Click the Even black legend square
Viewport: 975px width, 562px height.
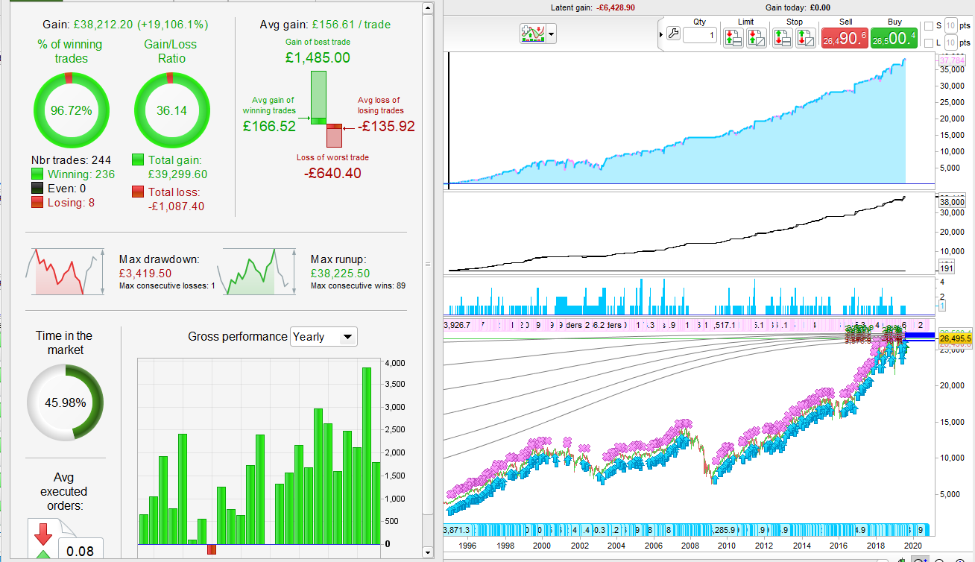click(x=37, y=188)
